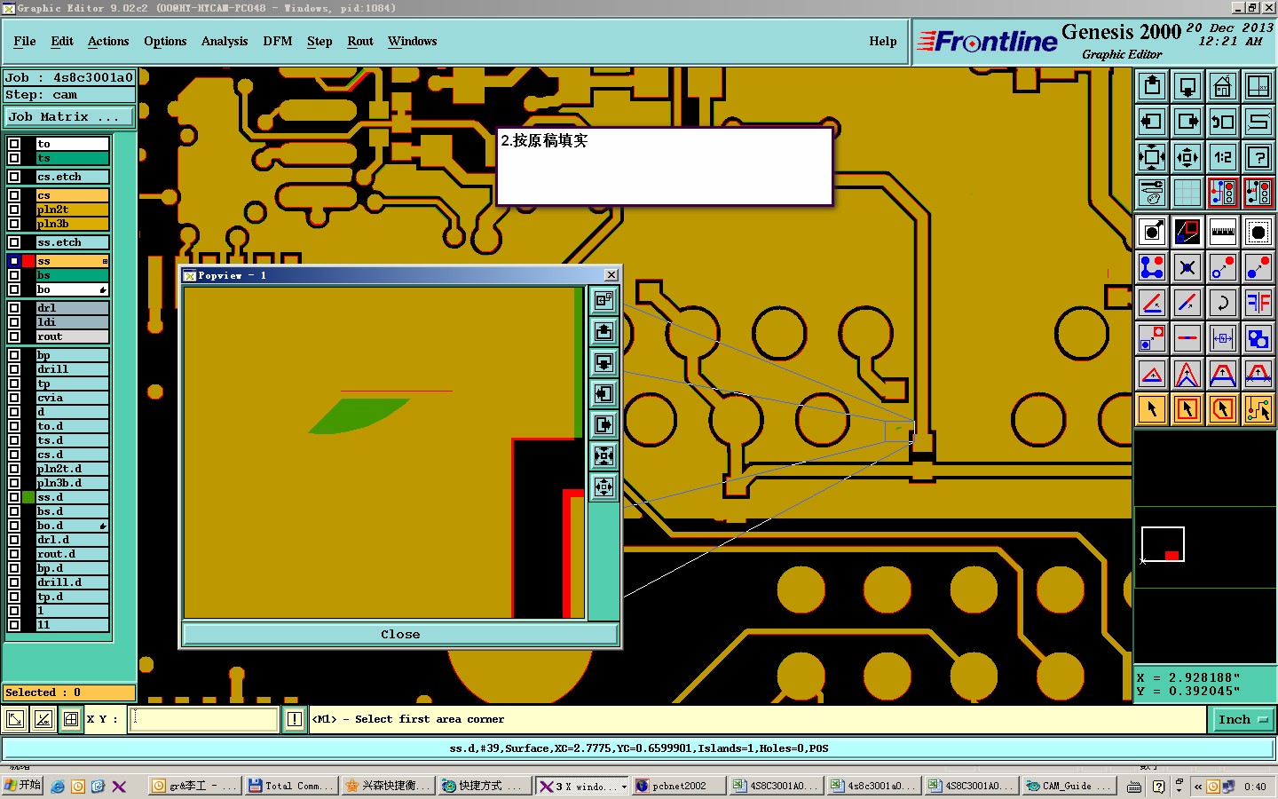Image resolution: width=1278 pixels, height=799 pixels.
Task: Select the orange 'cs' layer bar
Action: click(72, 195)
